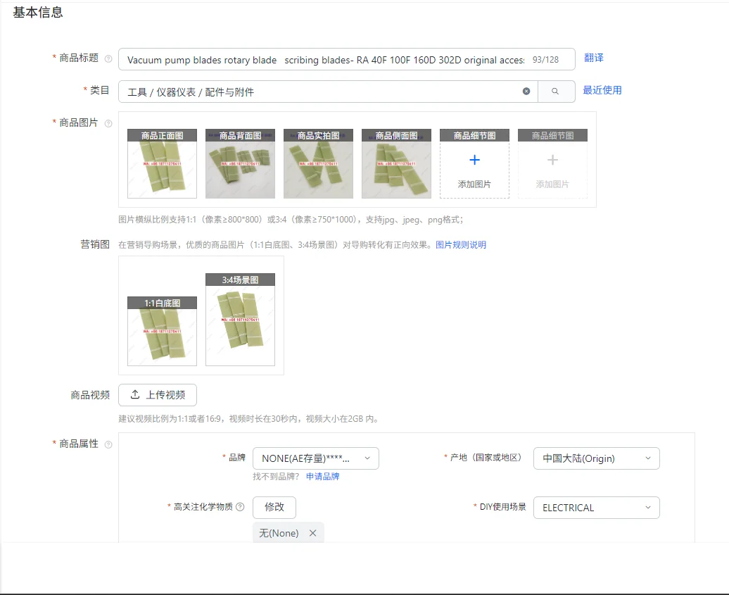Image resolution: width=729 pixels, height=595 pixels.
Task: Select the 商品侧面图 thumbnail
Action: coord(397,163)
